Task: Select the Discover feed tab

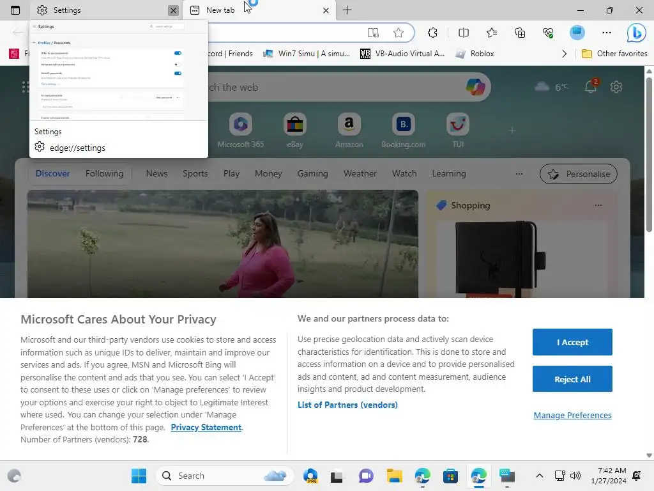Action: pos(52,173)
